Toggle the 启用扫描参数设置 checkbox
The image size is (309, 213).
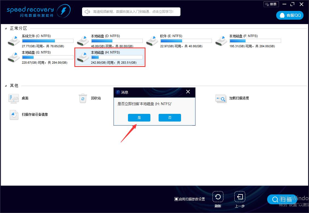[x=176, y=199]
